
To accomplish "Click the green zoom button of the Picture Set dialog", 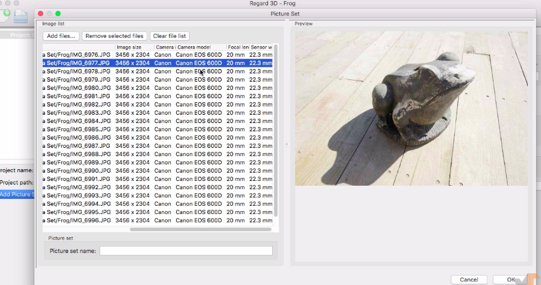I will coord(58,13).
